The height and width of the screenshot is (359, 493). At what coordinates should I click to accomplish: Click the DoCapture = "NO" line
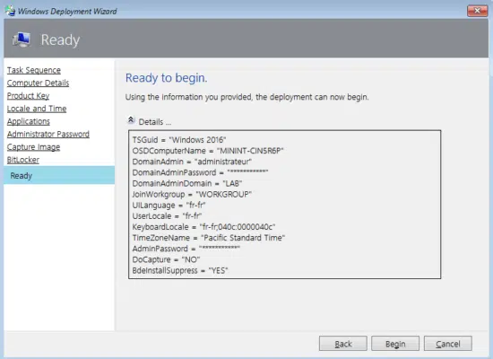(x=166, y=259)
